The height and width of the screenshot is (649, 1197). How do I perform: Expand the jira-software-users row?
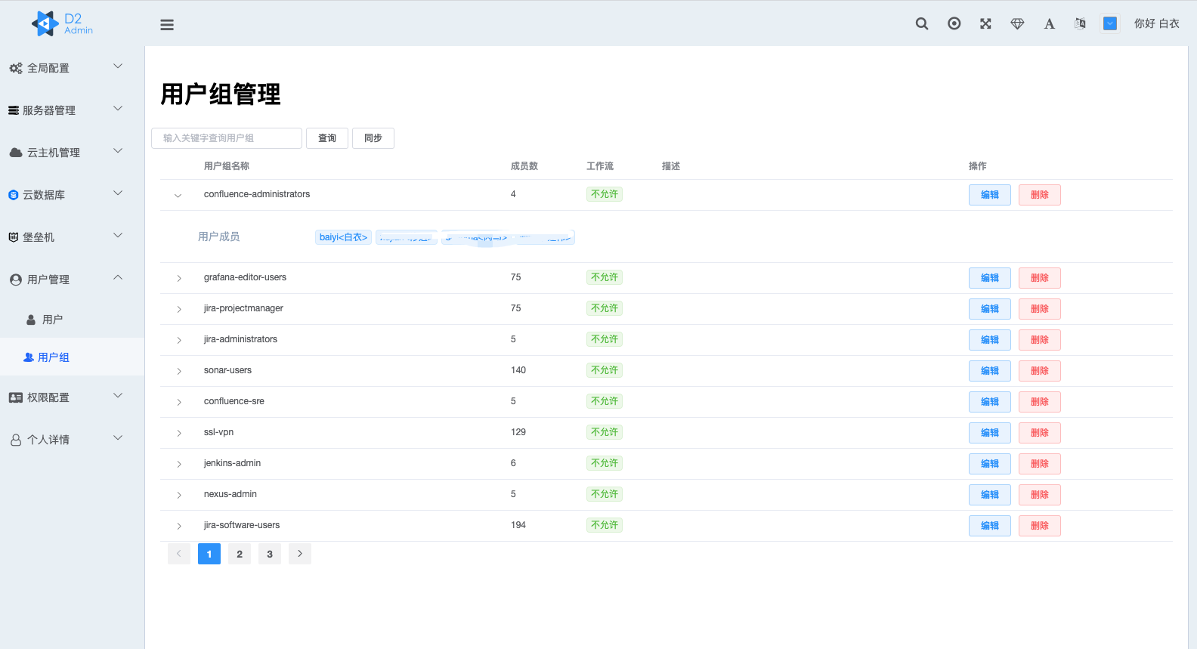point(179,526)
